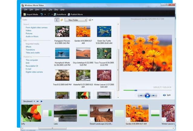Select the Green Sea Turtle thumbnail

pyautogui.click(x=104, y=31)
